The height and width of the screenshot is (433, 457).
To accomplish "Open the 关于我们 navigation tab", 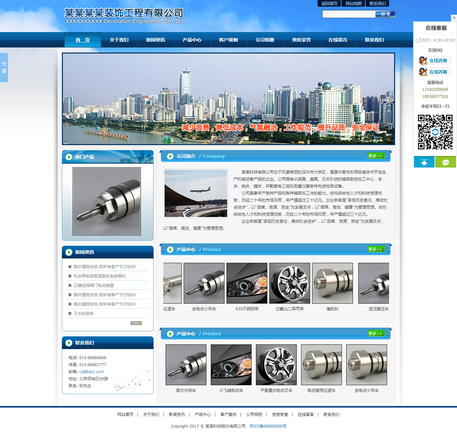I will coord(119,40).
